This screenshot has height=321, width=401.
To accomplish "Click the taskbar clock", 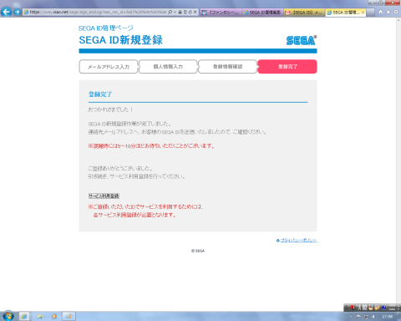I will click(x=388, y=317).
